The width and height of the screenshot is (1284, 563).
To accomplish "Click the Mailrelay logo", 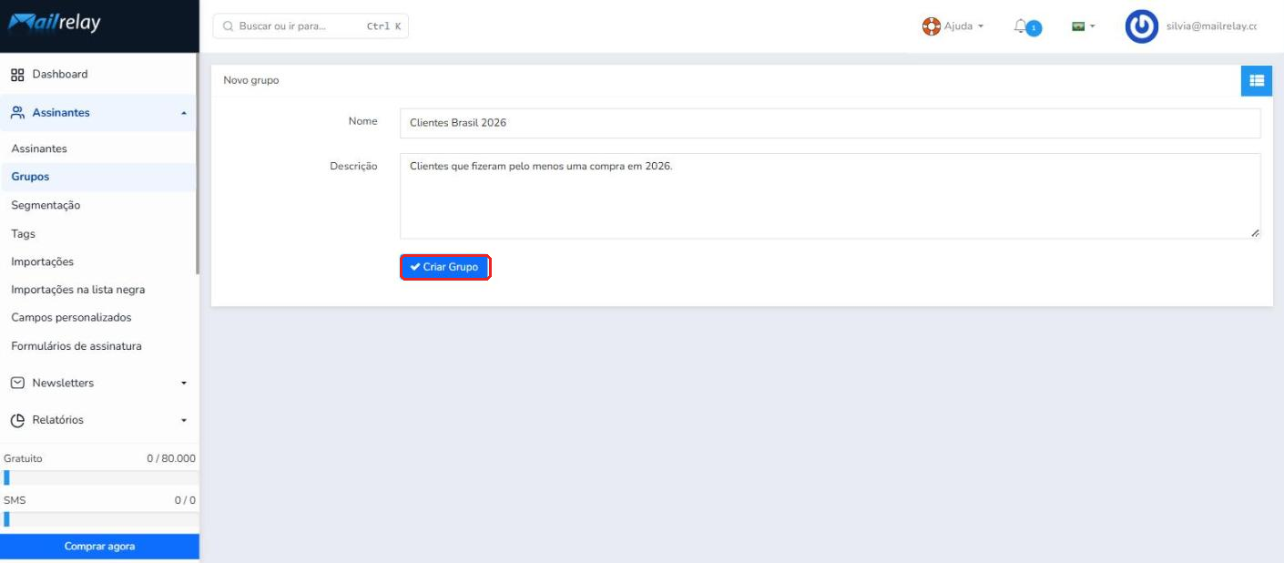I will point(55,24).
